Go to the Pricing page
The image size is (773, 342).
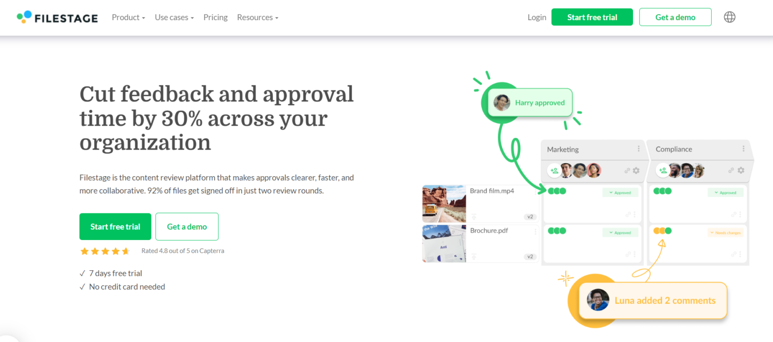click(x=215, y=17)
